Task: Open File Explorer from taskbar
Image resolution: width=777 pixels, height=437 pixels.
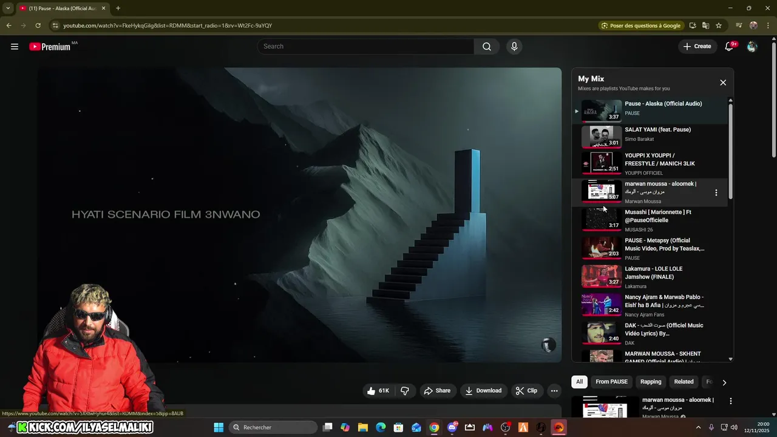Action: pos(362,427)
